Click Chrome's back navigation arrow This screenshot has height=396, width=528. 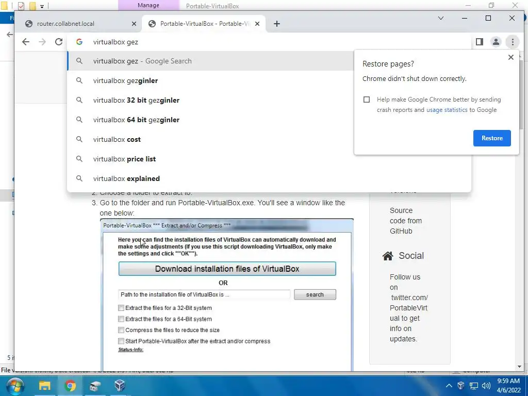(x=26, y=42)
